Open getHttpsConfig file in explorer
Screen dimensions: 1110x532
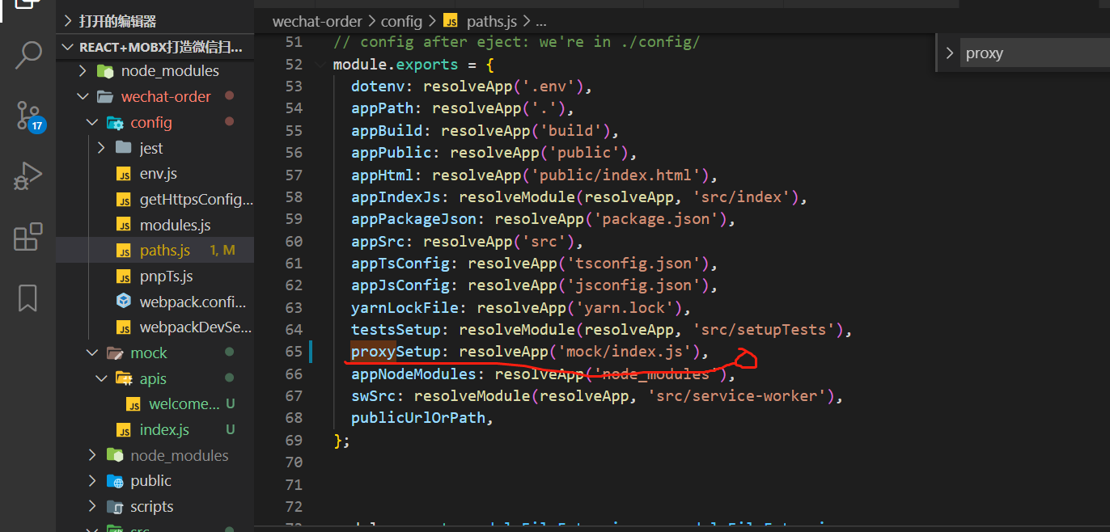click(197, 200)
